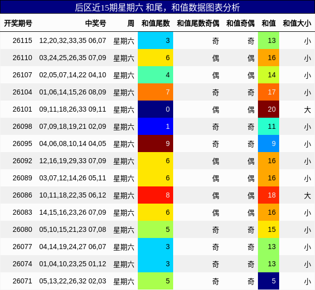The height and width of the screenshot is (290, 315).
Task: Click the chart title 后区近15期星期六 和尾，和值数据图表分析
Action: pyautogui.click(x=157, y=8)
